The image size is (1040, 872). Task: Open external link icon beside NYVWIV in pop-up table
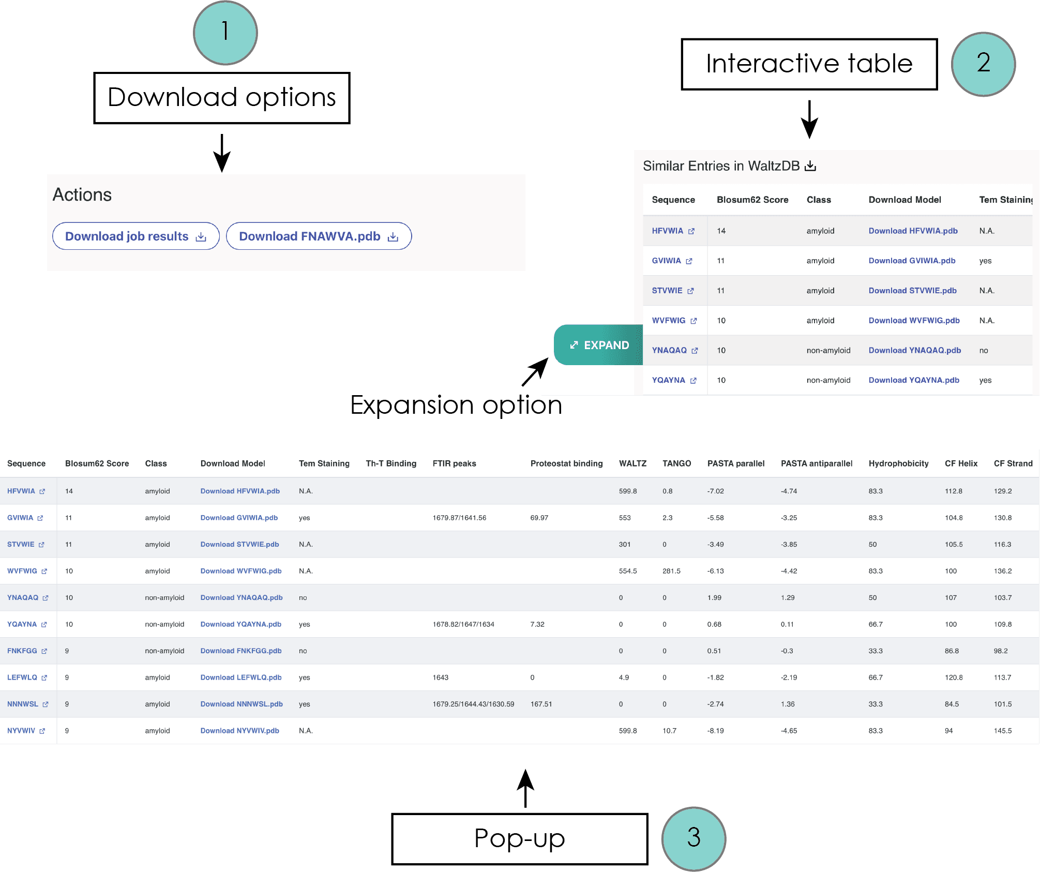coord(42,731)
